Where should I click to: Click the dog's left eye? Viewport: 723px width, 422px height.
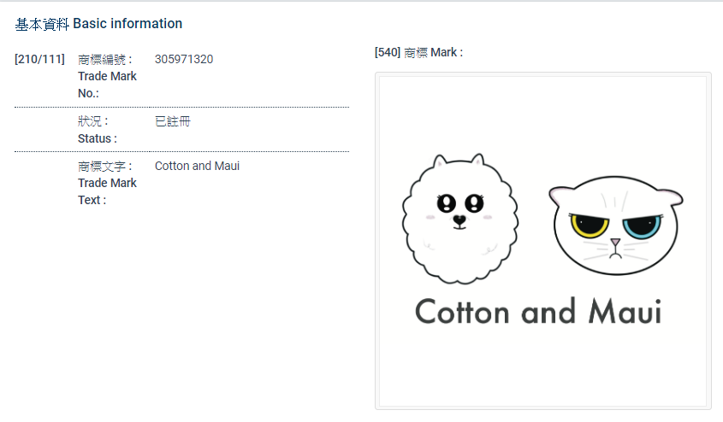(x=447, y=203)
